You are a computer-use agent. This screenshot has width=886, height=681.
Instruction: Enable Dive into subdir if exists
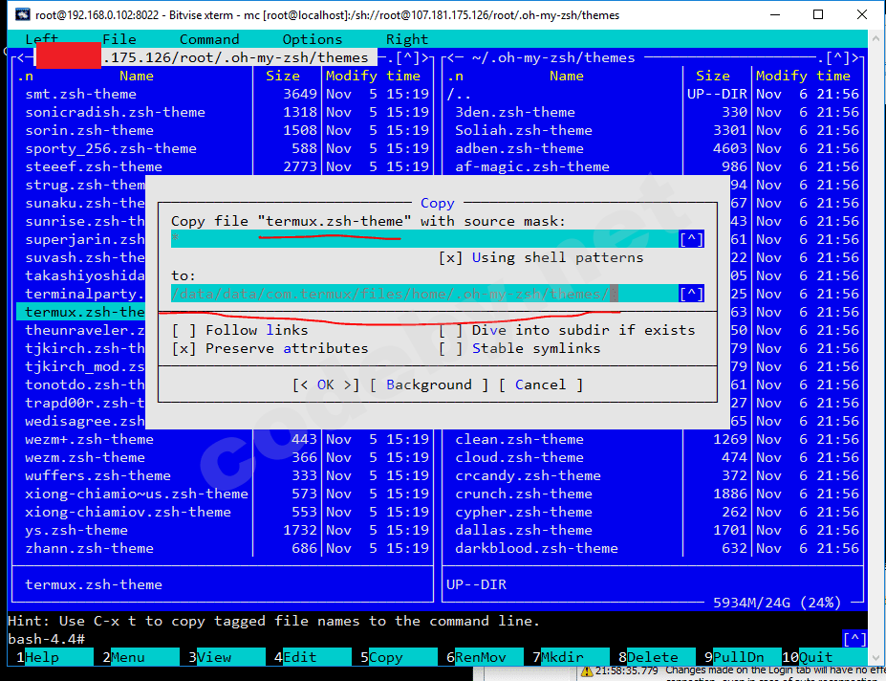point(567,330)
